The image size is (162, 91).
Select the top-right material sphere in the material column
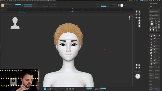(139, 12)
